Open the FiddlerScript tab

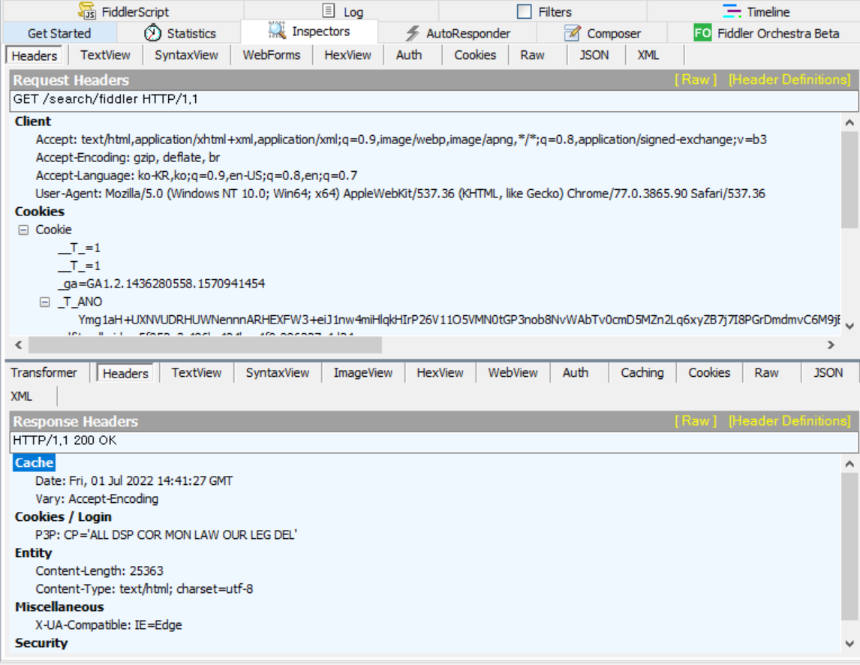coord(123,11)
